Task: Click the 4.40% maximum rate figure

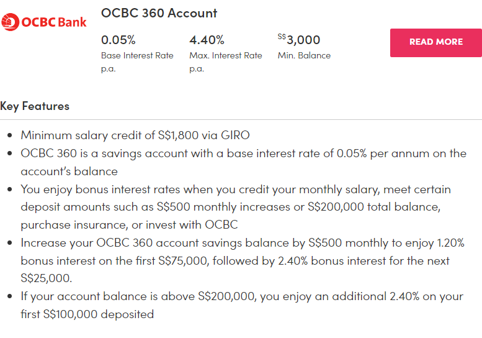Action: tap(207, 40)
